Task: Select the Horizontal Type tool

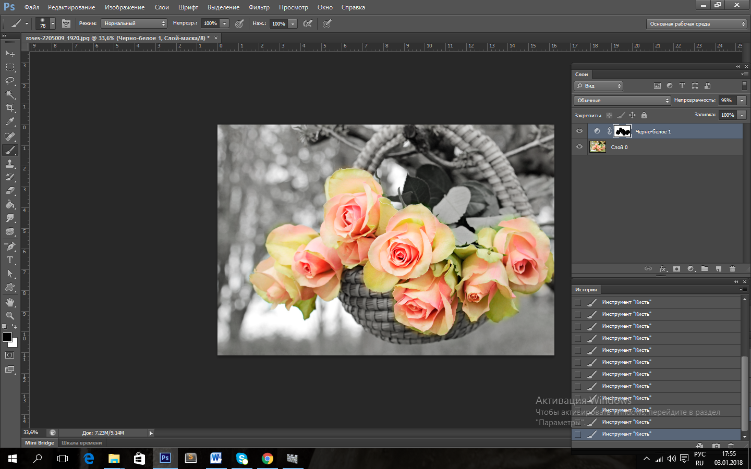Action: click(x=10, y=260)
